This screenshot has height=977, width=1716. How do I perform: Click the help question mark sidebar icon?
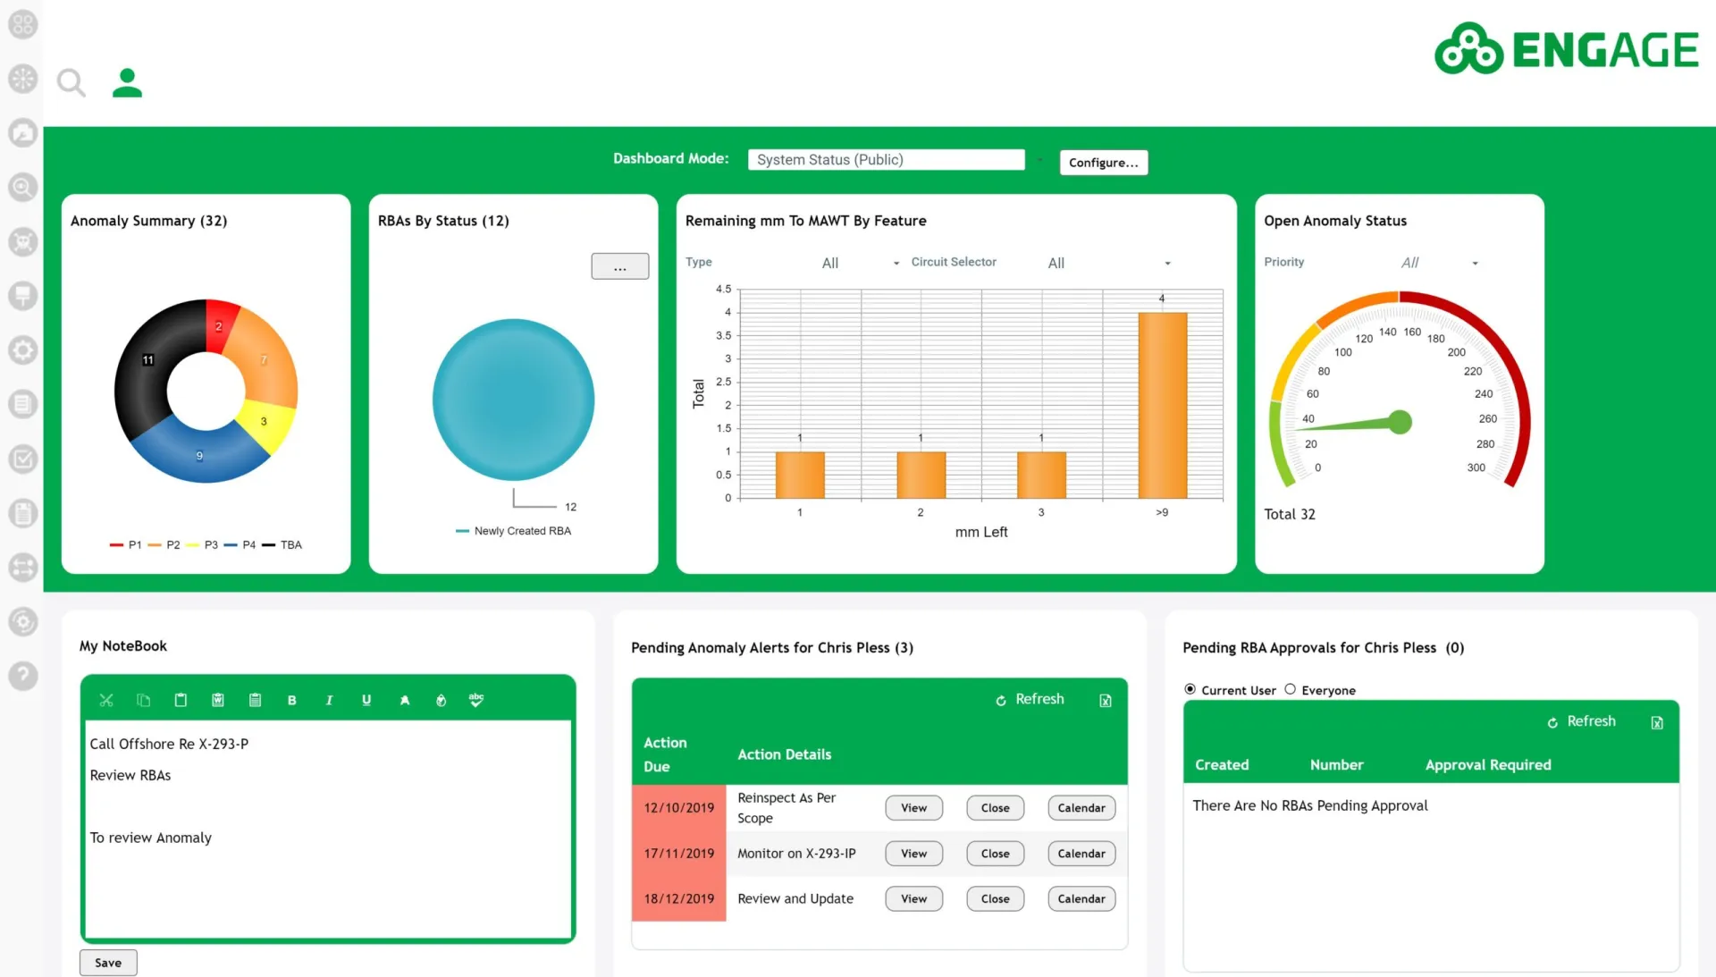(x=22, y=676)
